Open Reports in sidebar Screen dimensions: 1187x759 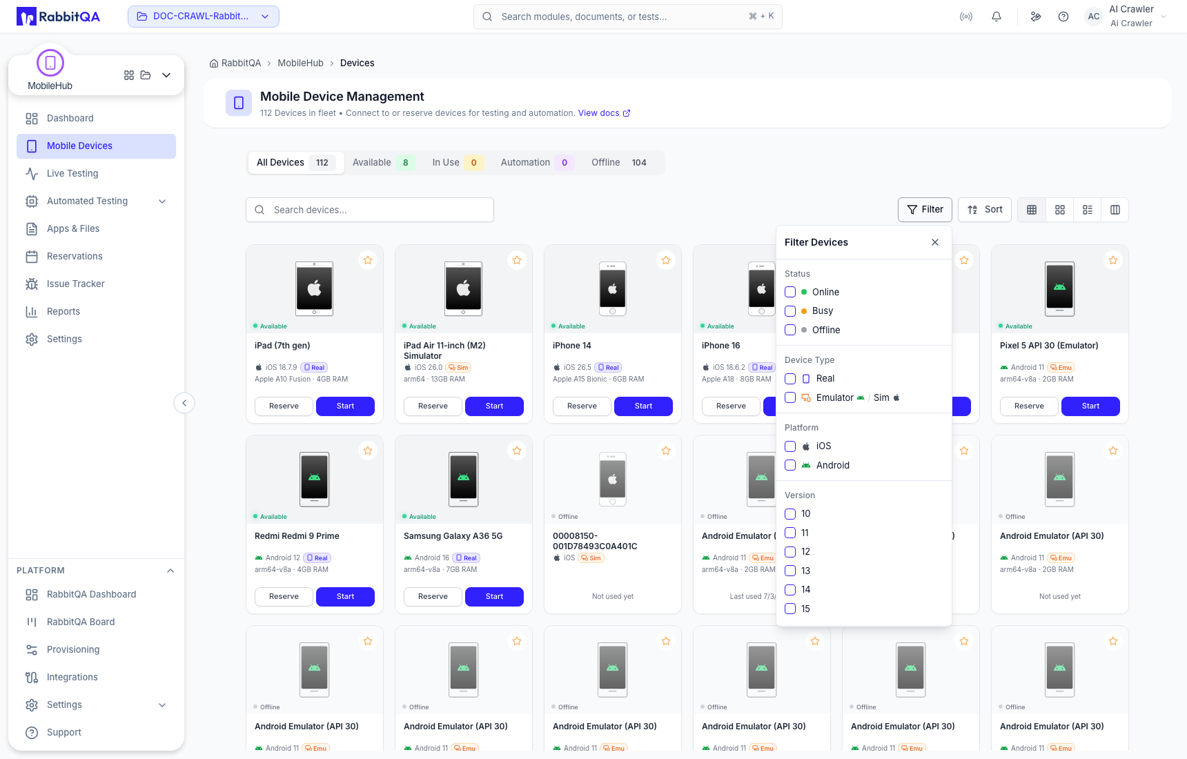click(x=96, y=311)
